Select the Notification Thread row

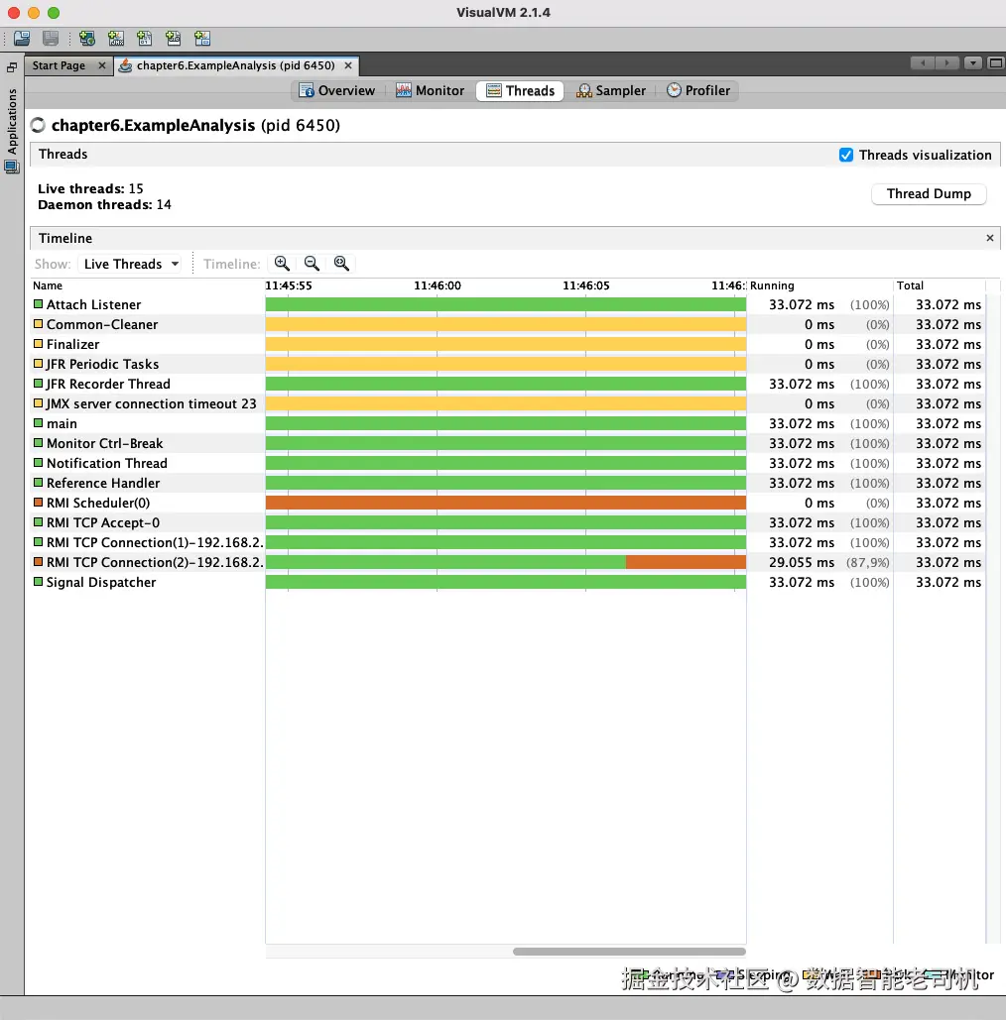click(x=508, y=463)
